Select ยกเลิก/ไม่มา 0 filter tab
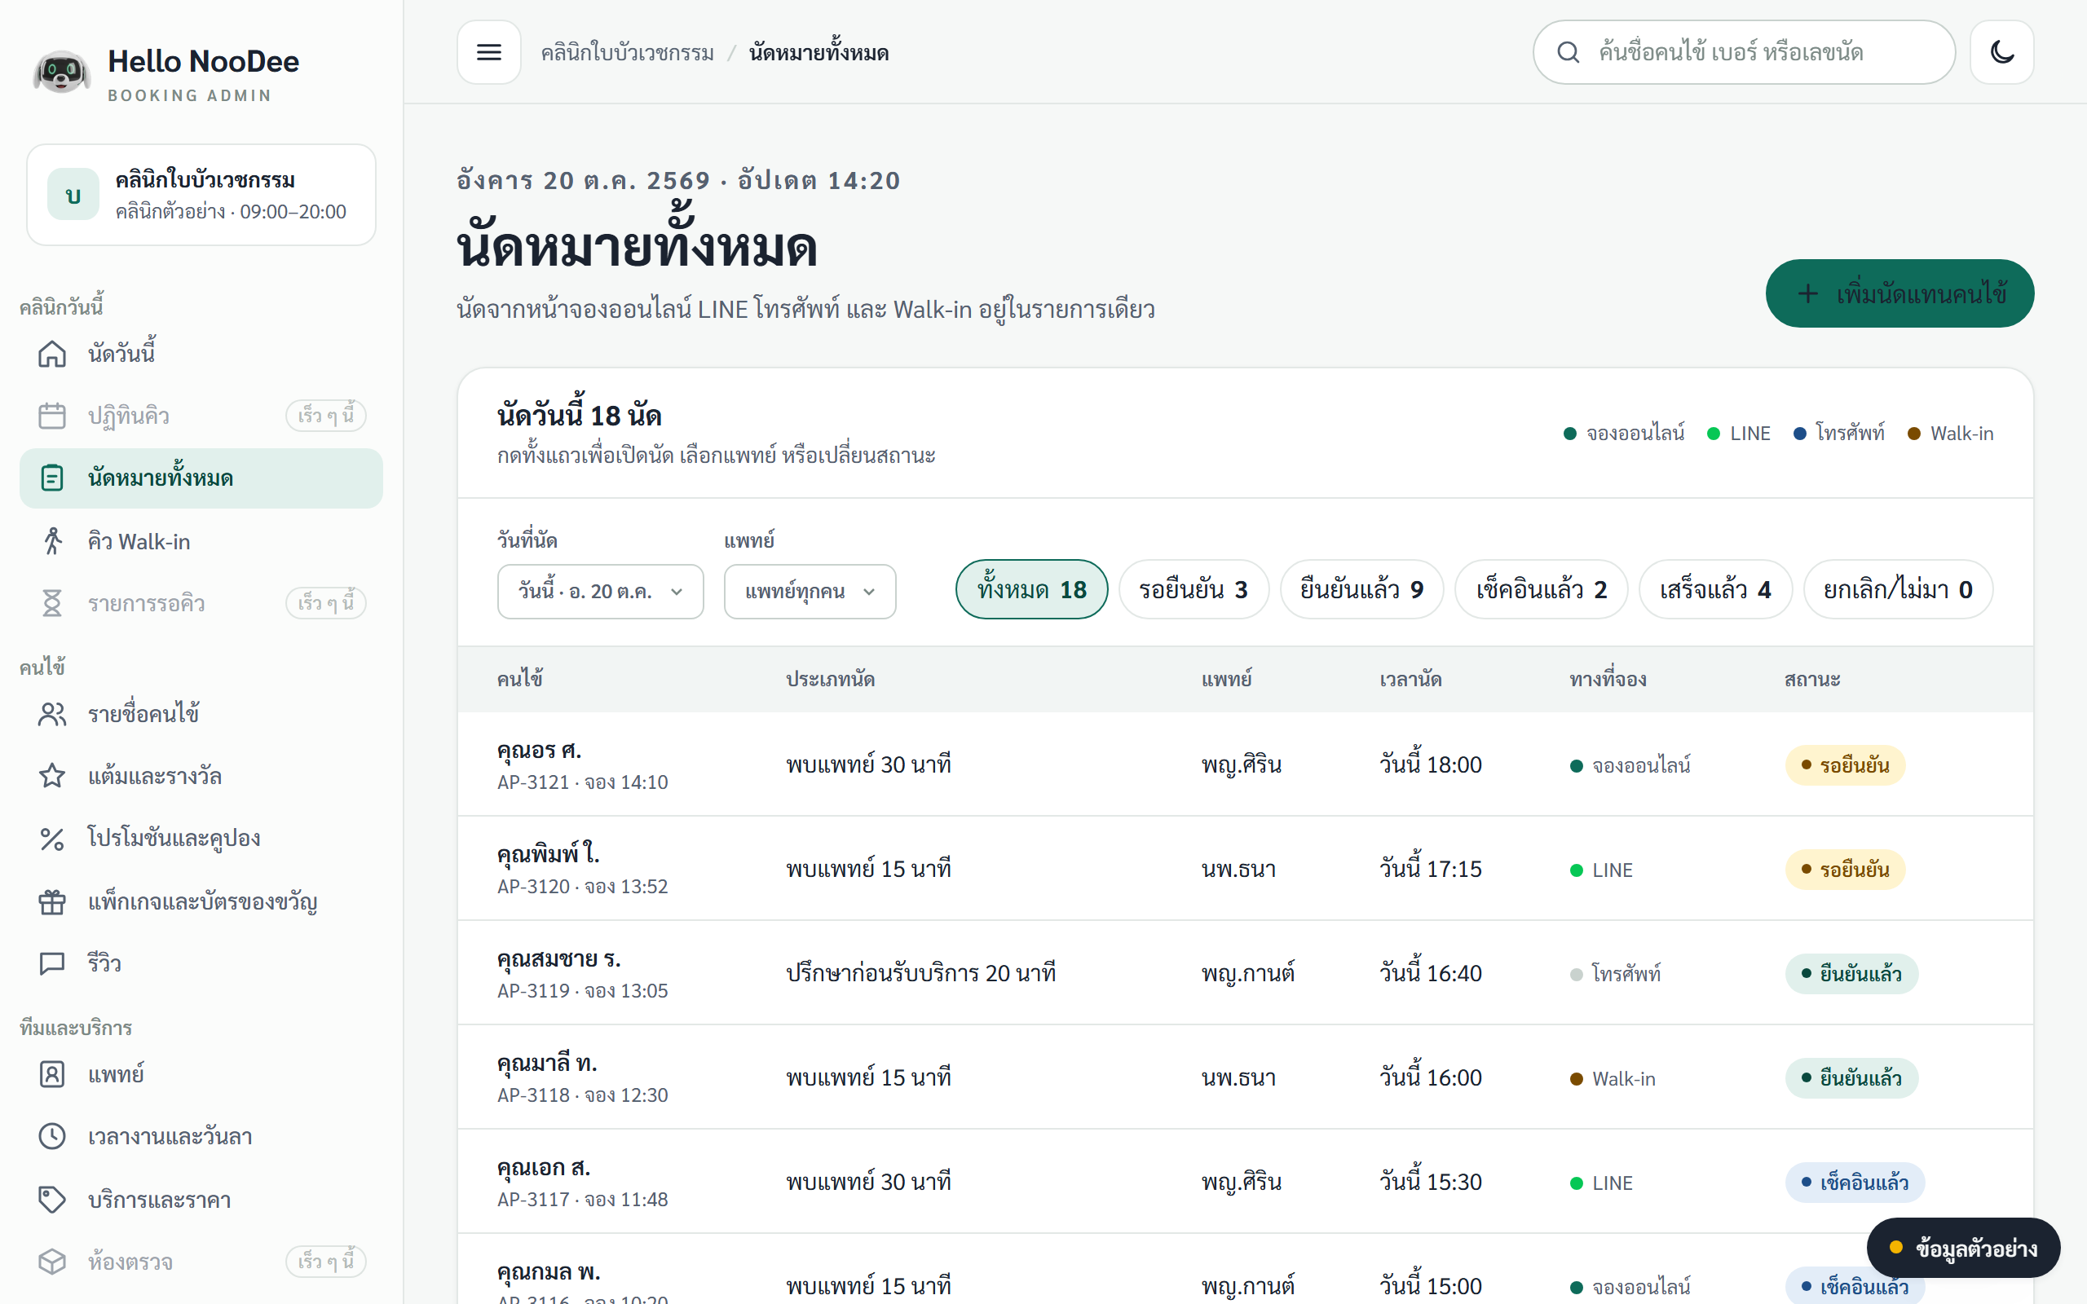The height and width of the screenshot is (1304, 2087). tap(1898, 589)
